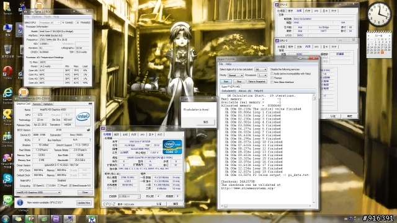397x223 pixels.
Task: Open Calculate(C) menu in Super PI
Action: (229, 91)
